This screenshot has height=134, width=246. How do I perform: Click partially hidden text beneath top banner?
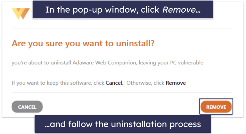click(73, 18)
